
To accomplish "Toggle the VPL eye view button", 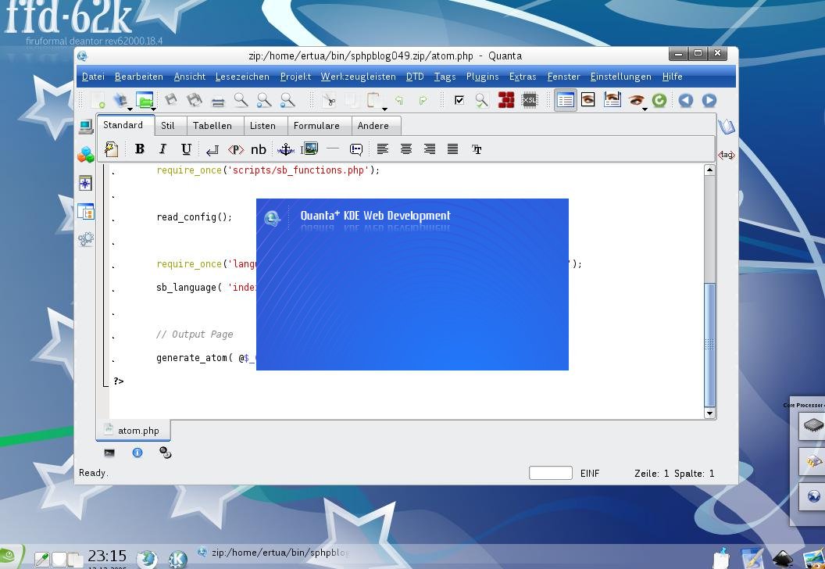I will point(588,99).
